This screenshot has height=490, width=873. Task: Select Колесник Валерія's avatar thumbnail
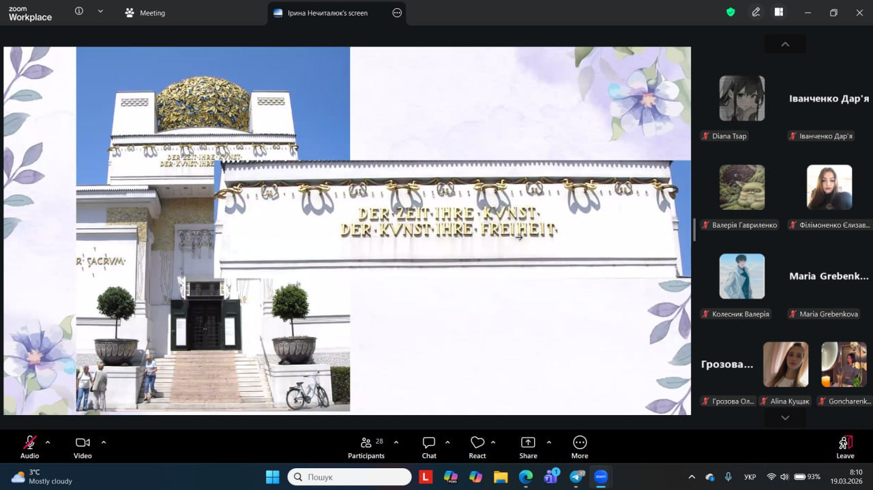(x=742, y=276)
